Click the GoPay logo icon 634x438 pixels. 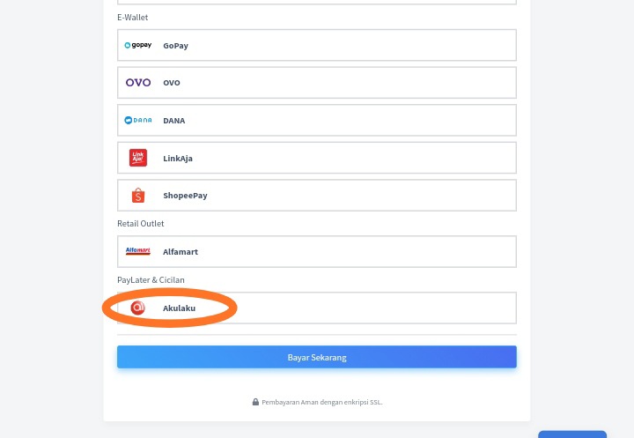point(138,45)
